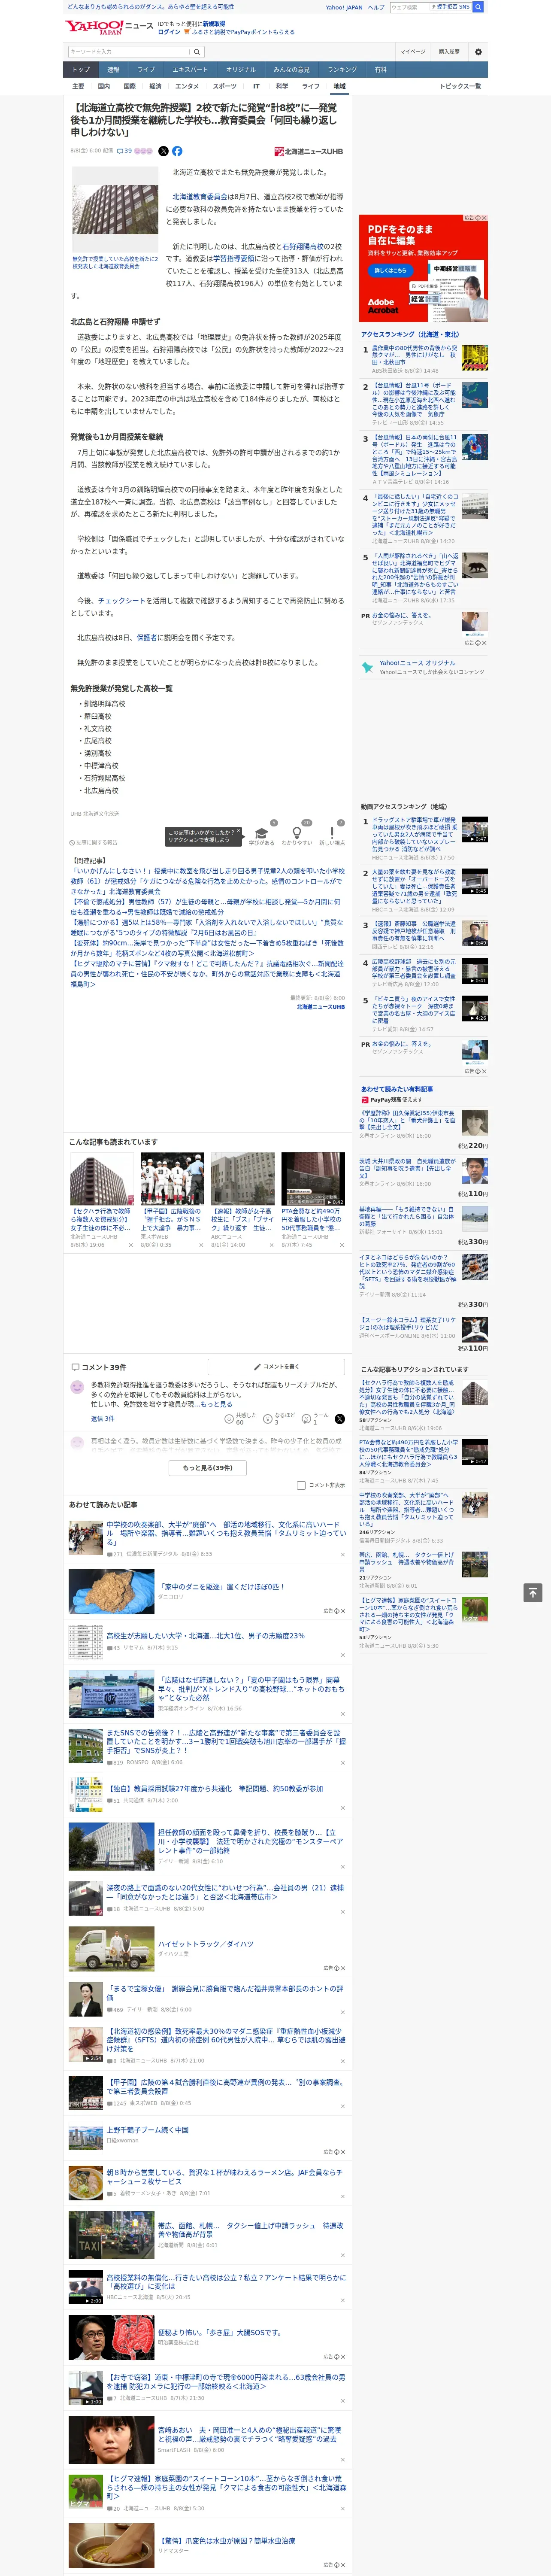This screenshot has height=2576, width=551.
Task: Show more comments もっと見る(39件)
Action: coord(208,1467)
